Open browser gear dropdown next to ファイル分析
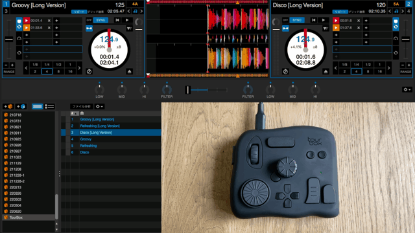Image resolution: width=415 pixels, height=233 pixels. pos(99,106)
